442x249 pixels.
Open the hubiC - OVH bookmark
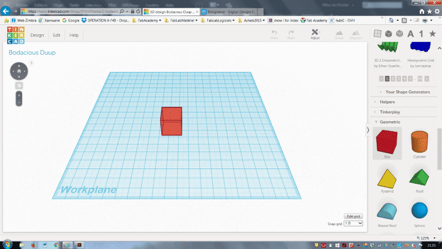[342, 20]
